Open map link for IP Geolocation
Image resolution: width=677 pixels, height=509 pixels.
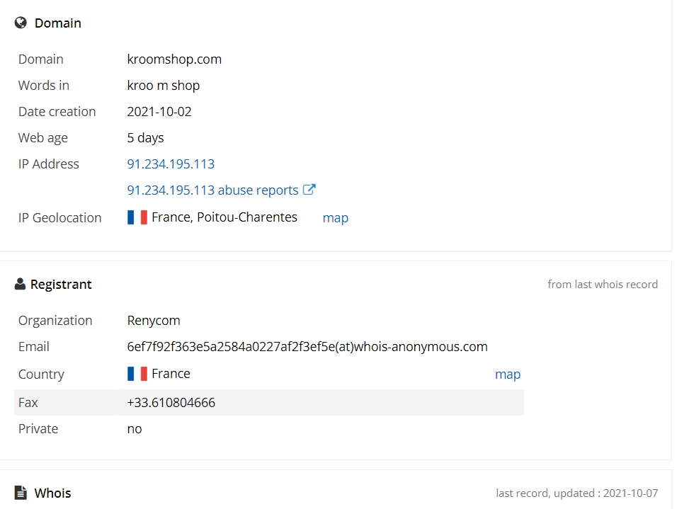[336, 217]
